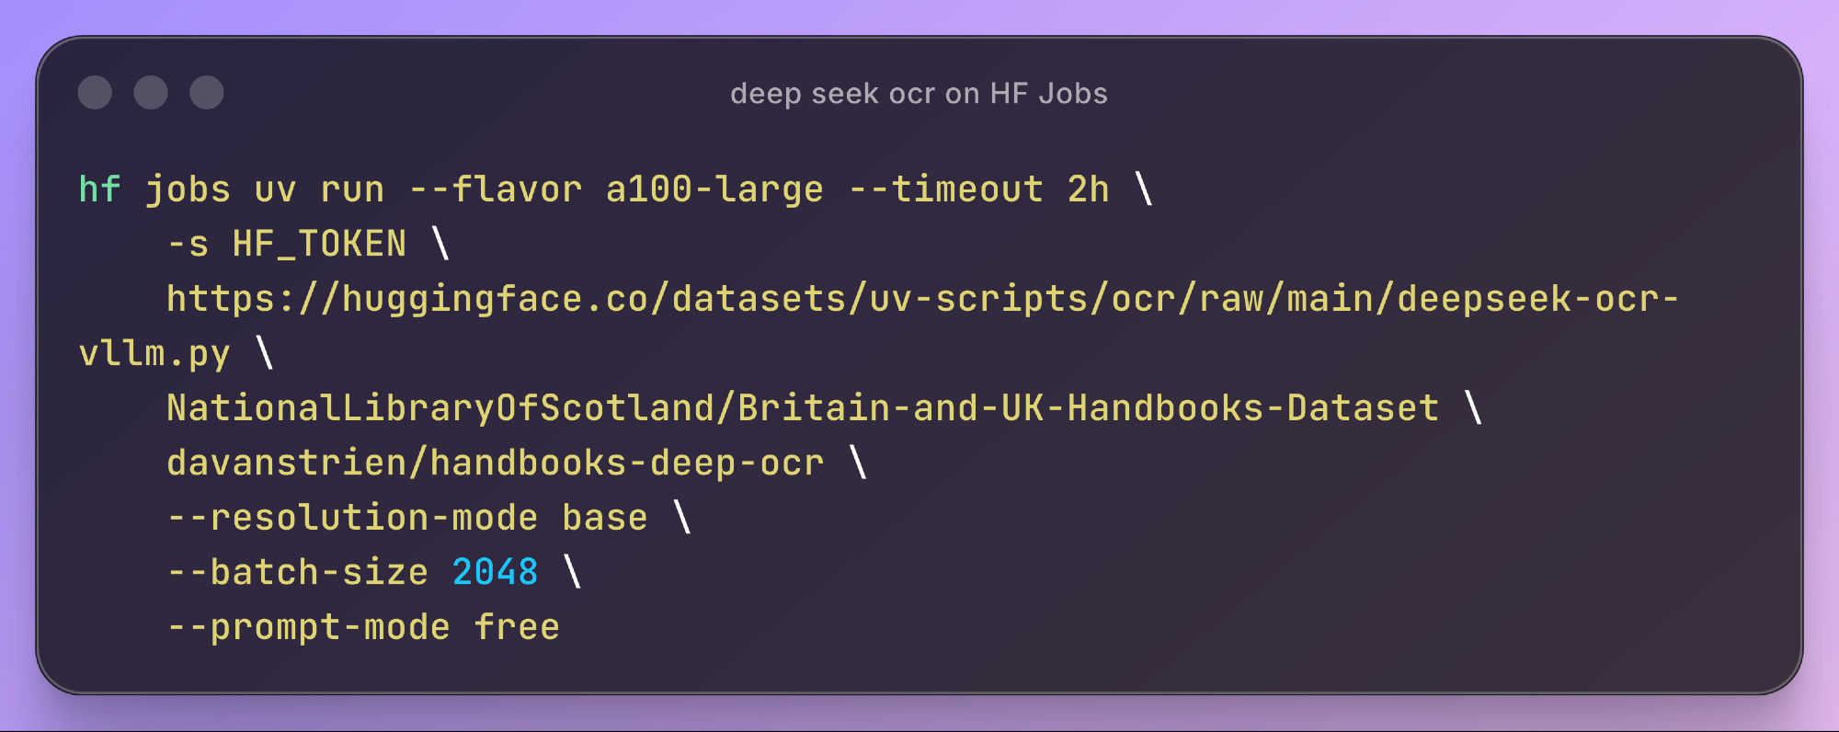Click the NationalLibraryOfScotland dataset name
The height and width of the screenshot is (732, 1839).
coord(802,408)
